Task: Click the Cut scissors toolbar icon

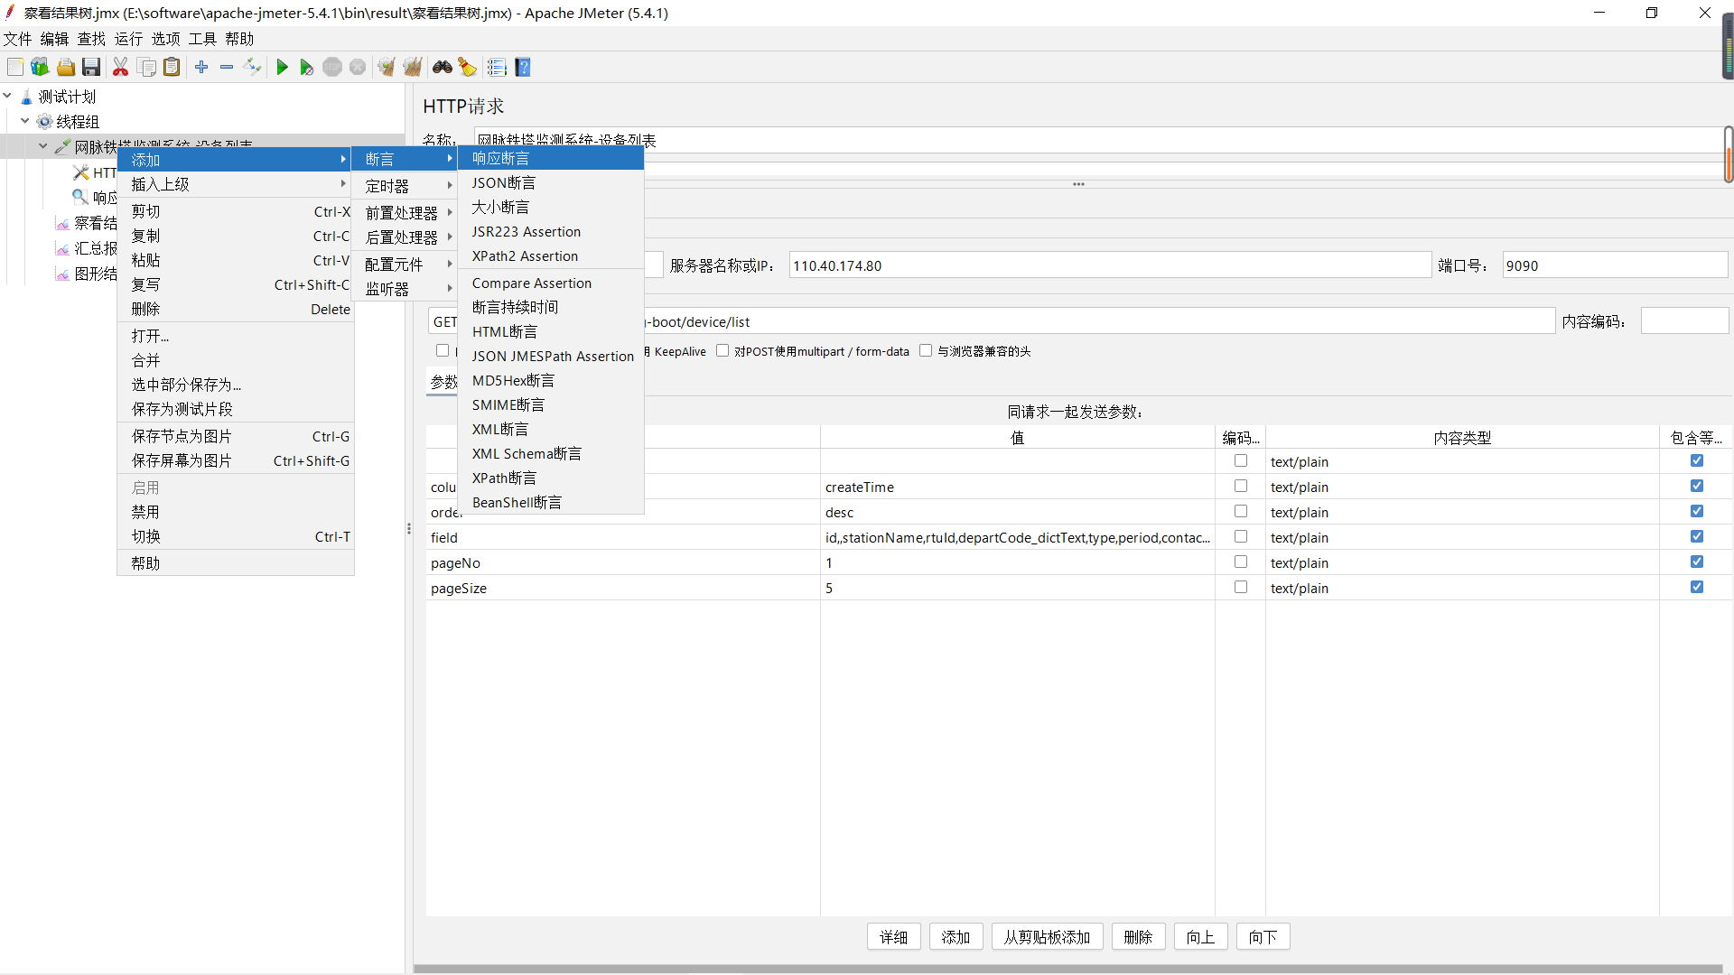Action: pos(120,68)
